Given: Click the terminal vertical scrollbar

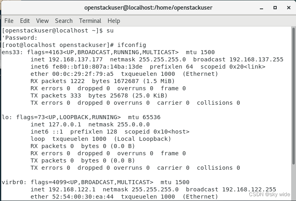Looking at the screenshot, I should [293, 96].
